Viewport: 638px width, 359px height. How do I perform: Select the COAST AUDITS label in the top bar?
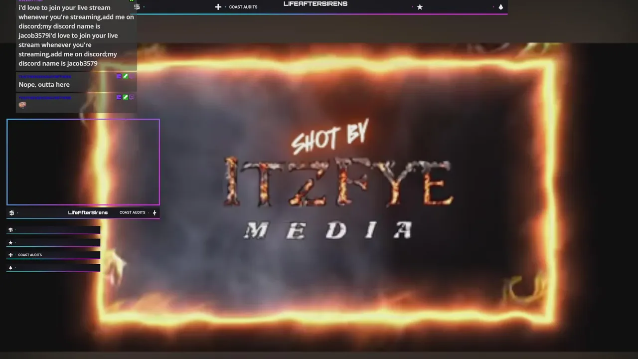pyautogui.click(x=243, y=7)
